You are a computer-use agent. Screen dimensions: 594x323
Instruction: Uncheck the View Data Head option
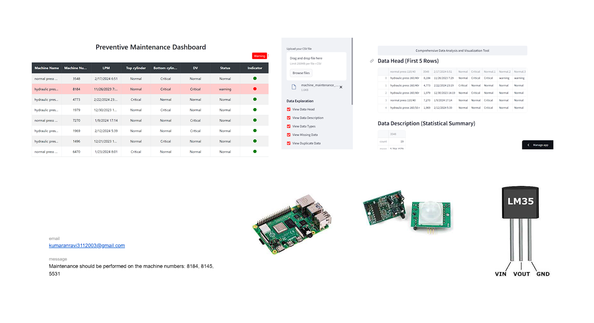coord(288,109)
